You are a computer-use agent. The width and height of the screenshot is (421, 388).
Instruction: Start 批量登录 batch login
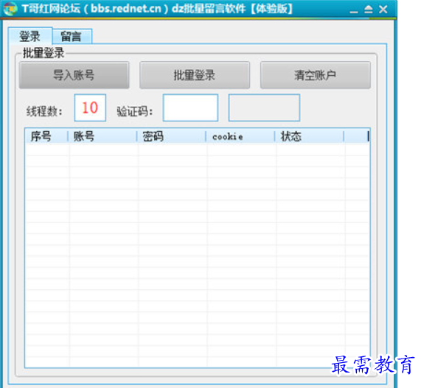coord(195,75)
